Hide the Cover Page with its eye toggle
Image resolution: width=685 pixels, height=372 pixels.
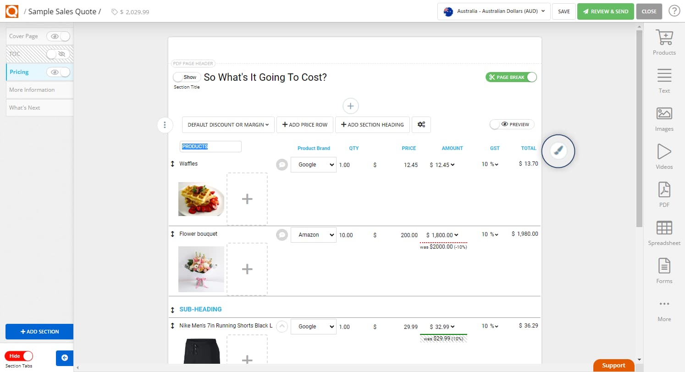[x=55, y=36]
